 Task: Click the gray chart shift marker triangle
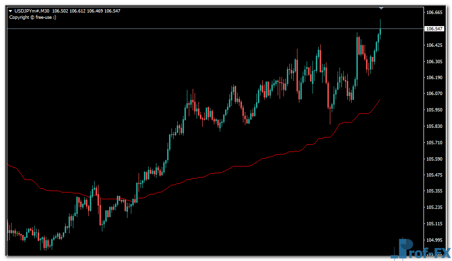[x=381, y=8]
